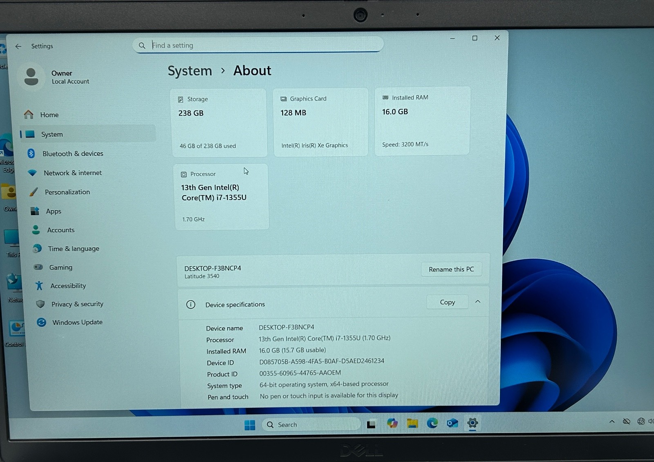Open Outlook from the taskbar
This screenshot has width=654, height=462.
coord(452,423)
